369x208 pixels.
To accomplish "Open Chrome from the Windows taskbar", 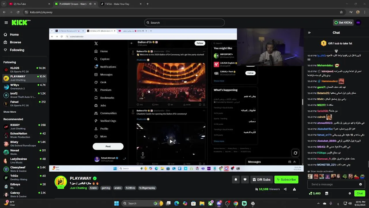I will click(236, 203).
